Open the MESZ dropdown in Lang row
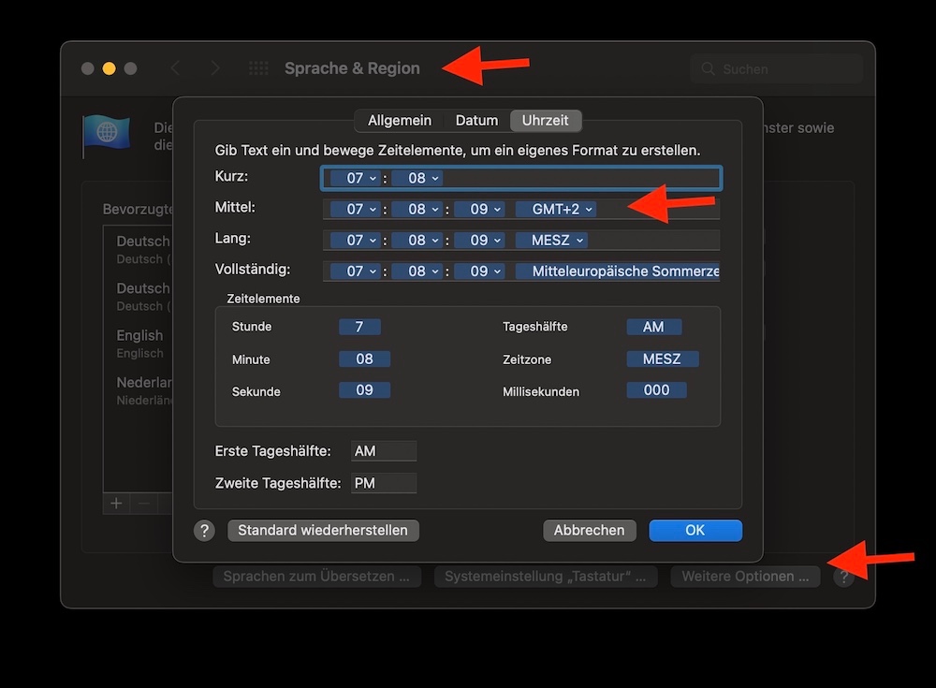This screenshot has height=688, width=936. (551, 240)
